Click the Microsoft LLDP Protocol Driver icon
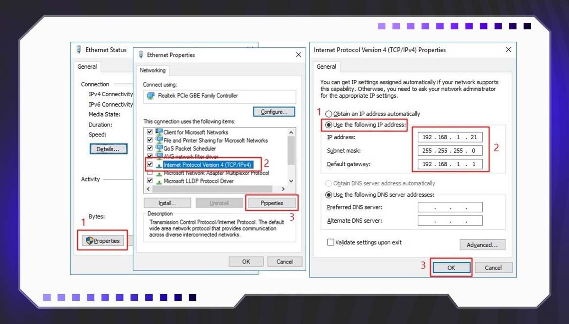This screenshot has height=324, width=569. [159, 181]
